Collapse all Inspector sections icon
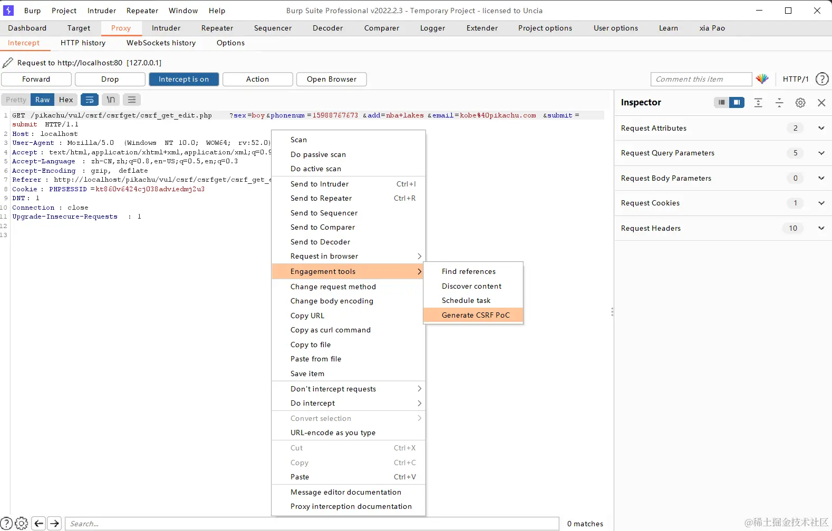Screen dimensions: 832x531 tap(779, 103)
